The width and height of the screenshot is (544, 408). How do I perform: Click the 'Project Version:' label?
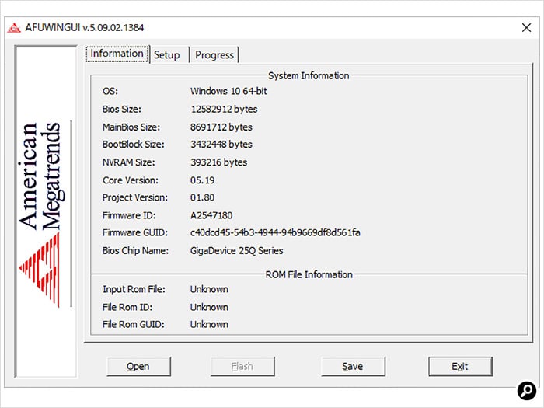pyautogui.click(x=135, y=197)
